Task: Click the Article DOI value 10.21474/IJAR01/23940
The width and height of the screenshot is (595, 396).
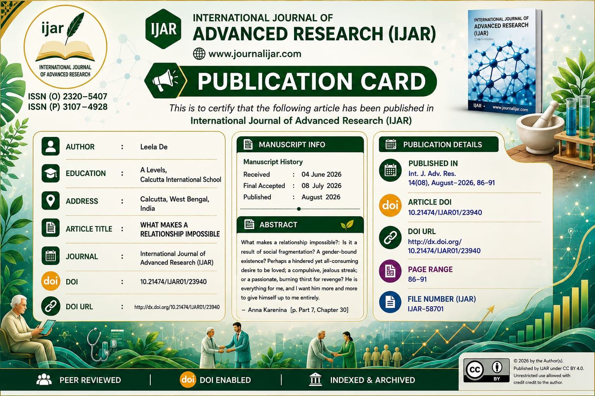Action: pos(445,212)
